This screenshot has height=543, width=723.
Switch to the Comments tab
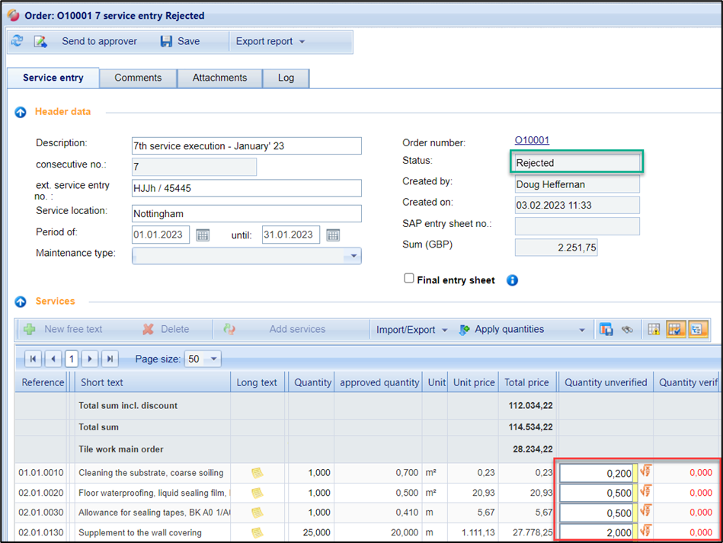point(138,78)
